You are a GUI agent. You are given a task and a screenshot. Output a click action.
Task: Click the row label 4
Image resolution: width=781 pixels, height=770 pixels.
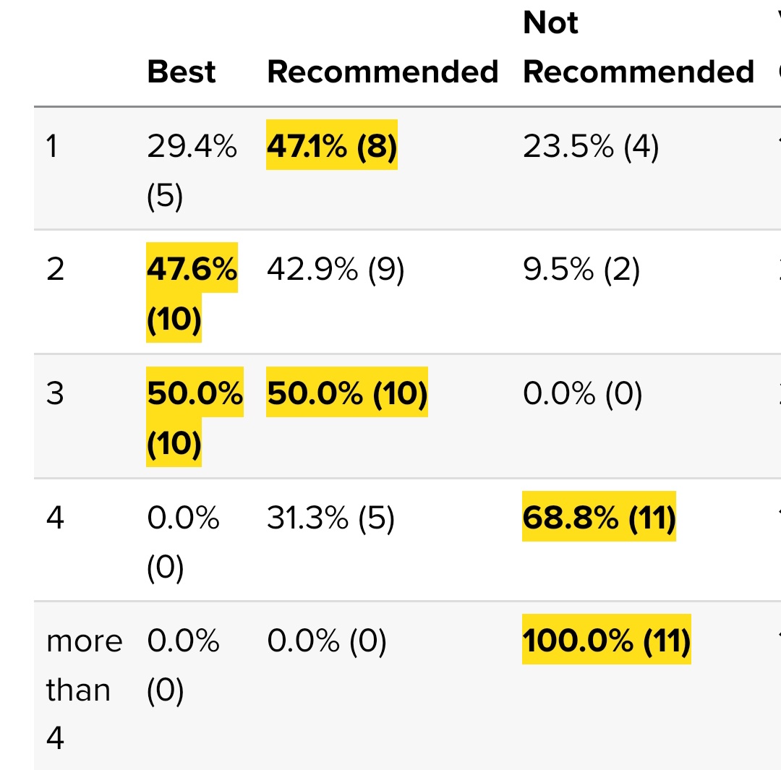point(55,518)
